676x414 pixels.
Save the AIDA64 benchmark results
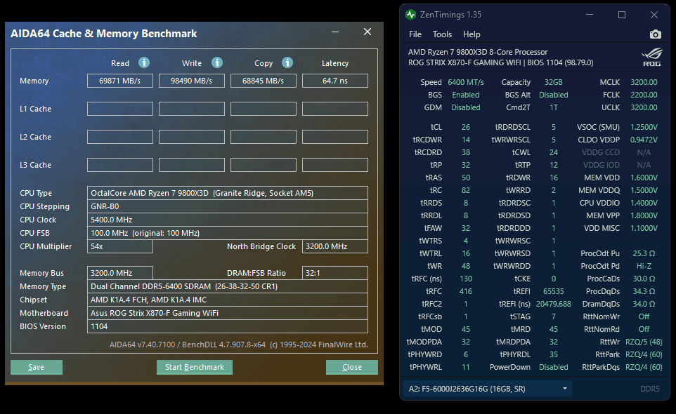[x=37, y=367]
